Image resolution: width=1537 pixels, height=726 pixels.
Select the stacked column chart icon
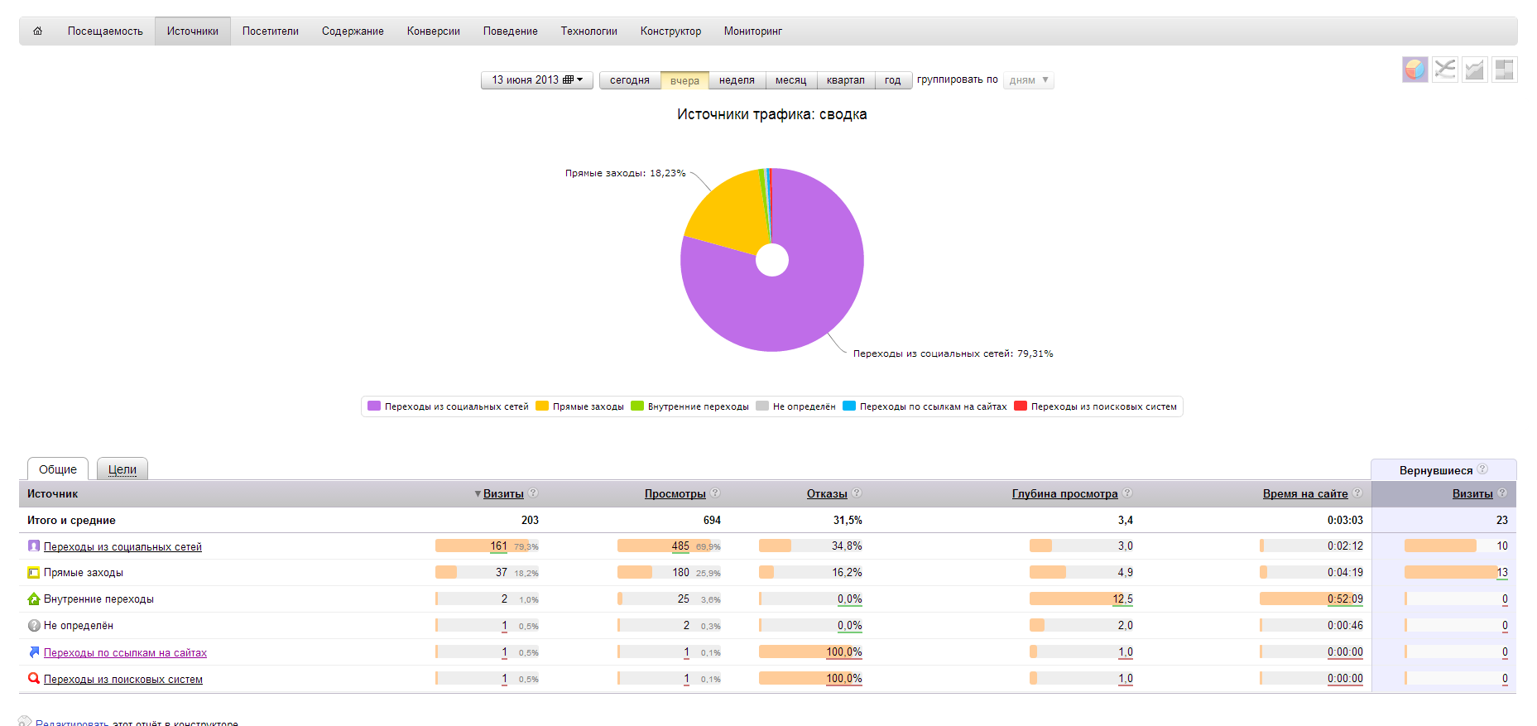click(1504, 70)
